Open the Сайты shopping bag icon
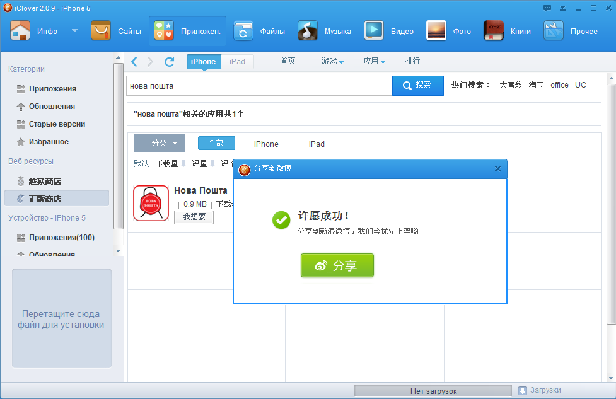This screenshot has height=399, width=616. tap(101, 31)
